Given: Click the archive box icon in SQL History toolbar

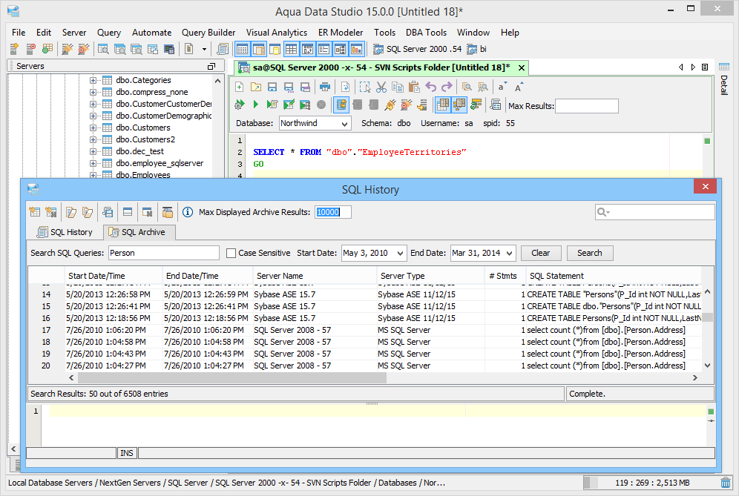Looking at the screenshot, I should click(167, 212).
